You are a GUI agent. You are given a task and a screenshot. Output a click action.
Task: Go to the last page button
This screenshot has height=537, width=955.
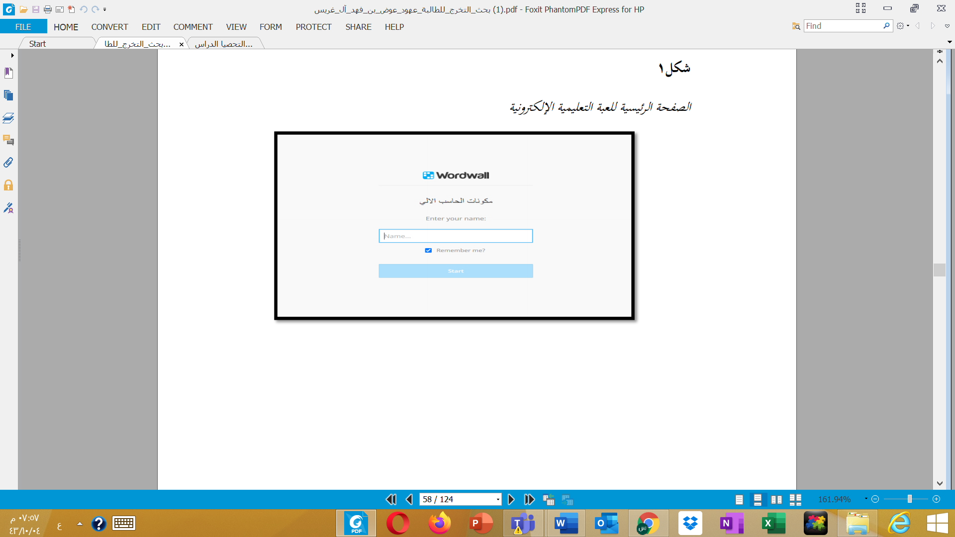click(x=529, y=499)
